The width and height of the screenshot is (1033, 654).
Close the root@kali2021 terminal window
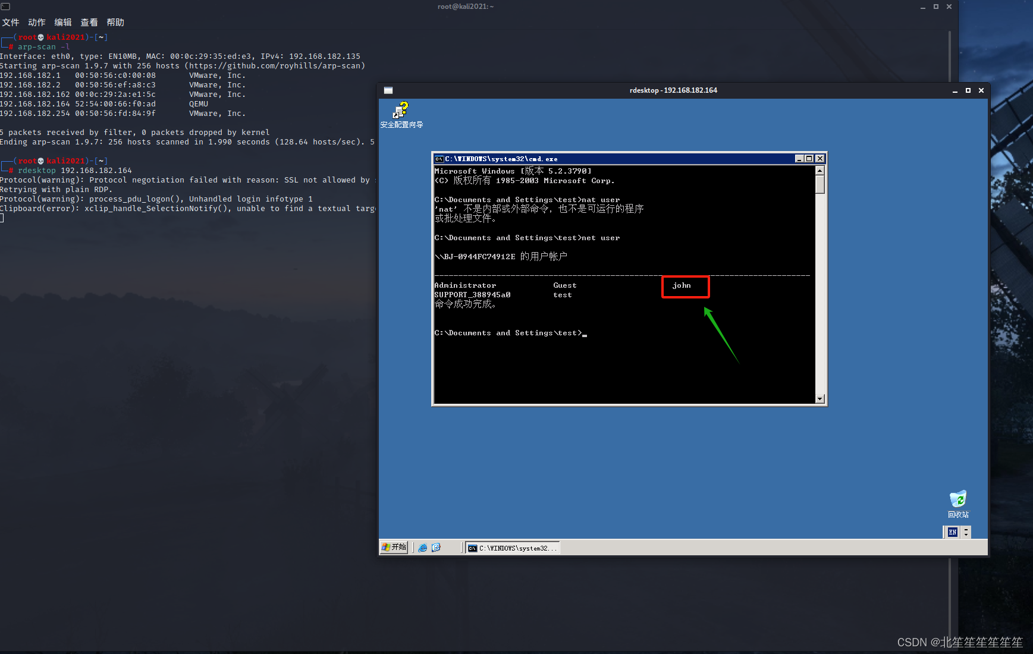coord(949,7)
